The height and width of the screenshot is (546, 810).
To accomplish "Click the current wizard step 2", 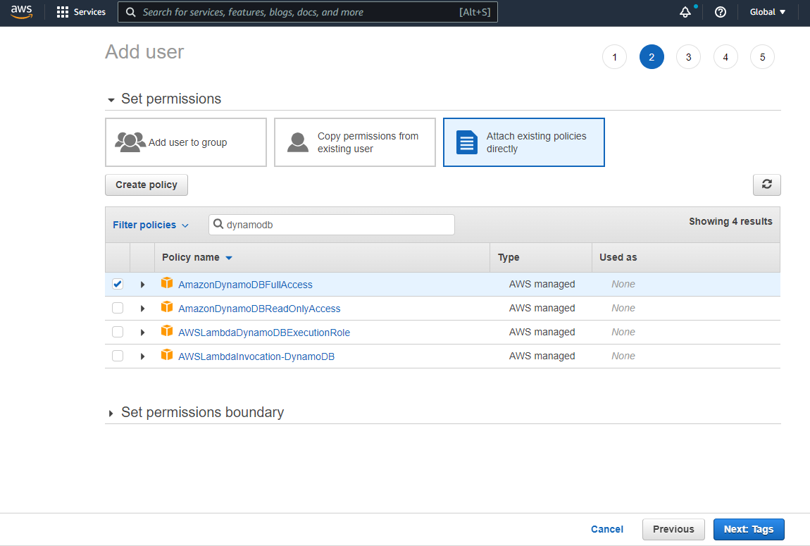I will (652, 57).
